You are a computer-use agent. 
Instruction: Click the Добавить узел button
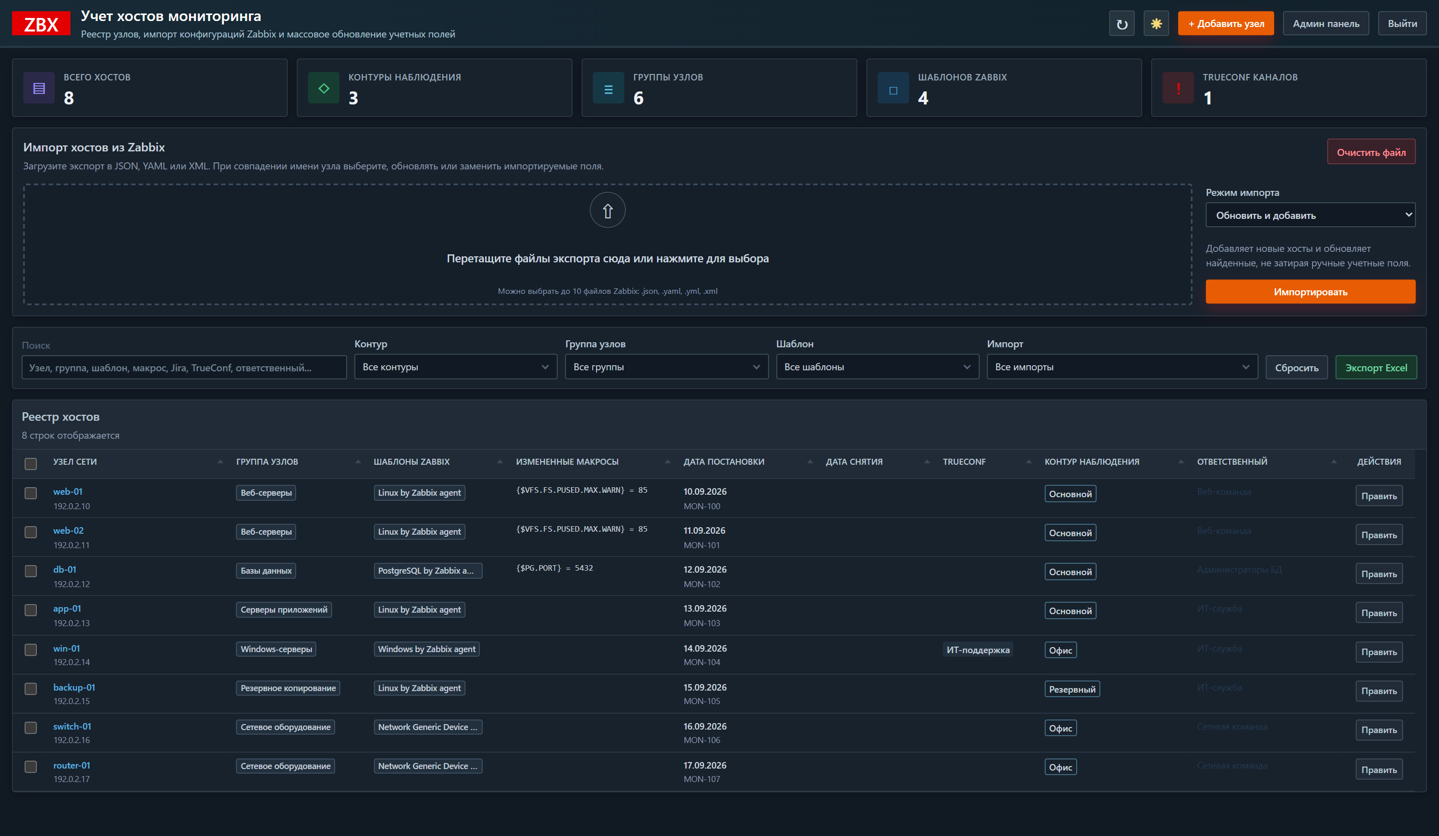click(x=1226, y=23)
